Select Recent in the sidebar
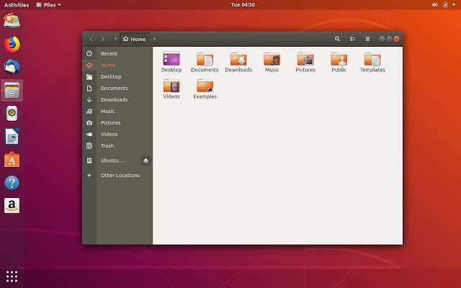 click(109, 53)
